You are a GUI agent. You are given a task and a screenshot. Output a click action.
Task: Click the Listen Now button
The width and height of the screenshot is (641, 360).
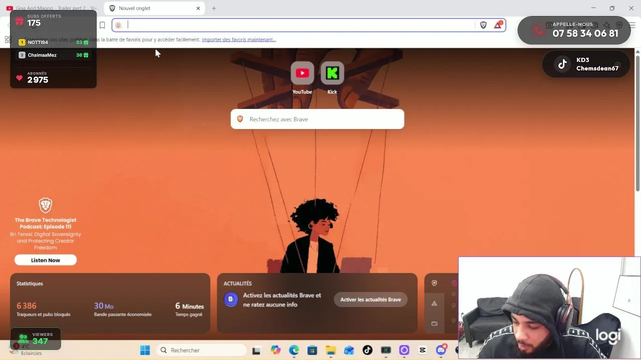pyautogui.click(x=46, y=260)
